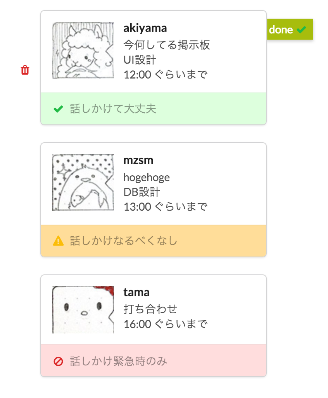Click the red prohibited circle icon
The height and width of the screenshot is (398, 328).
[58, 361]
